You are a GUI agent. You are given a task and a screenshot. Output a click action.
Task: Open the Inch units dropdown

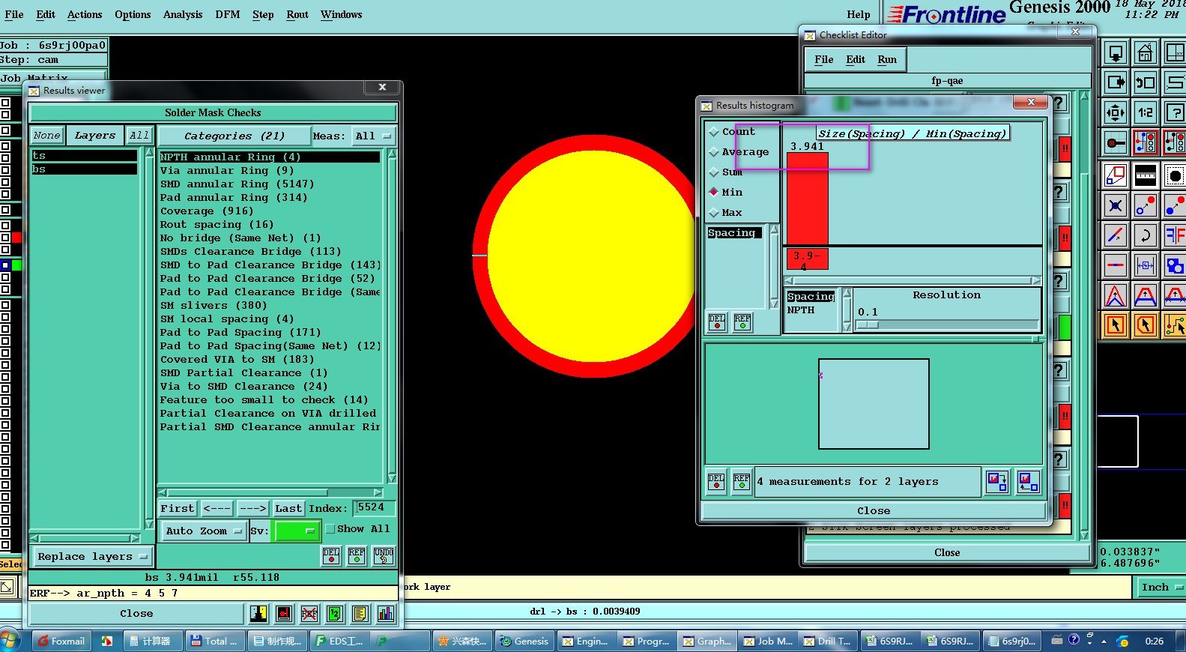[x=1161, y=588]
